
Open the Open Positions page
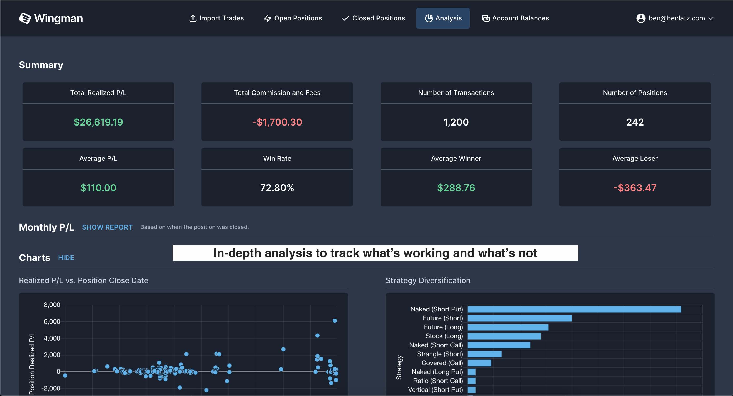298,18
